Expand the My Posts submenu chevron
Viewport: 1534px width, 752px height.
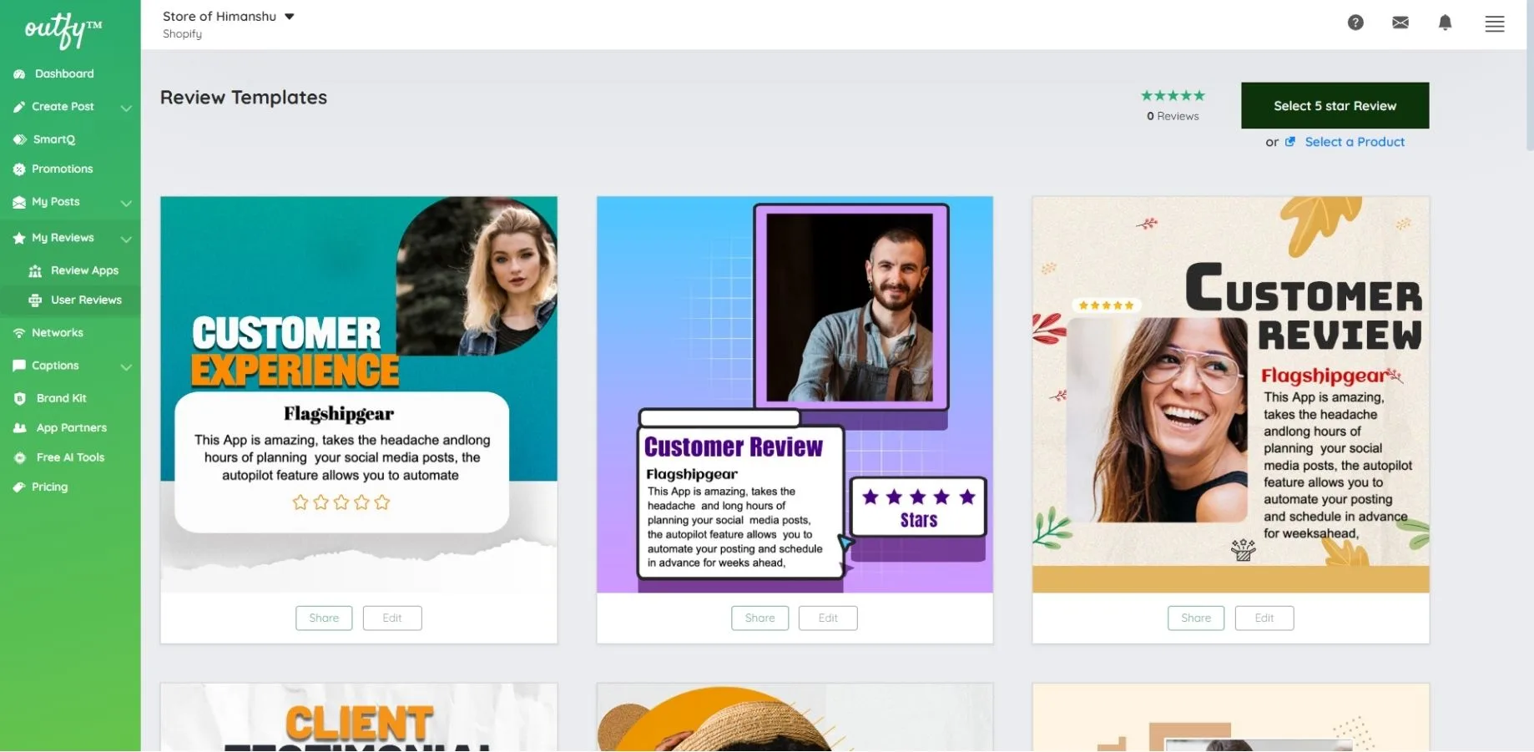[x=126, y=203]
